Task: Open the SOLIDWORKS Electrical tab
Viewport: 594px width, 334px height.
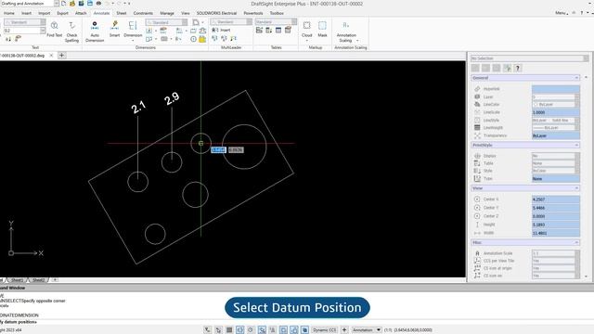Action: point(216,13)
